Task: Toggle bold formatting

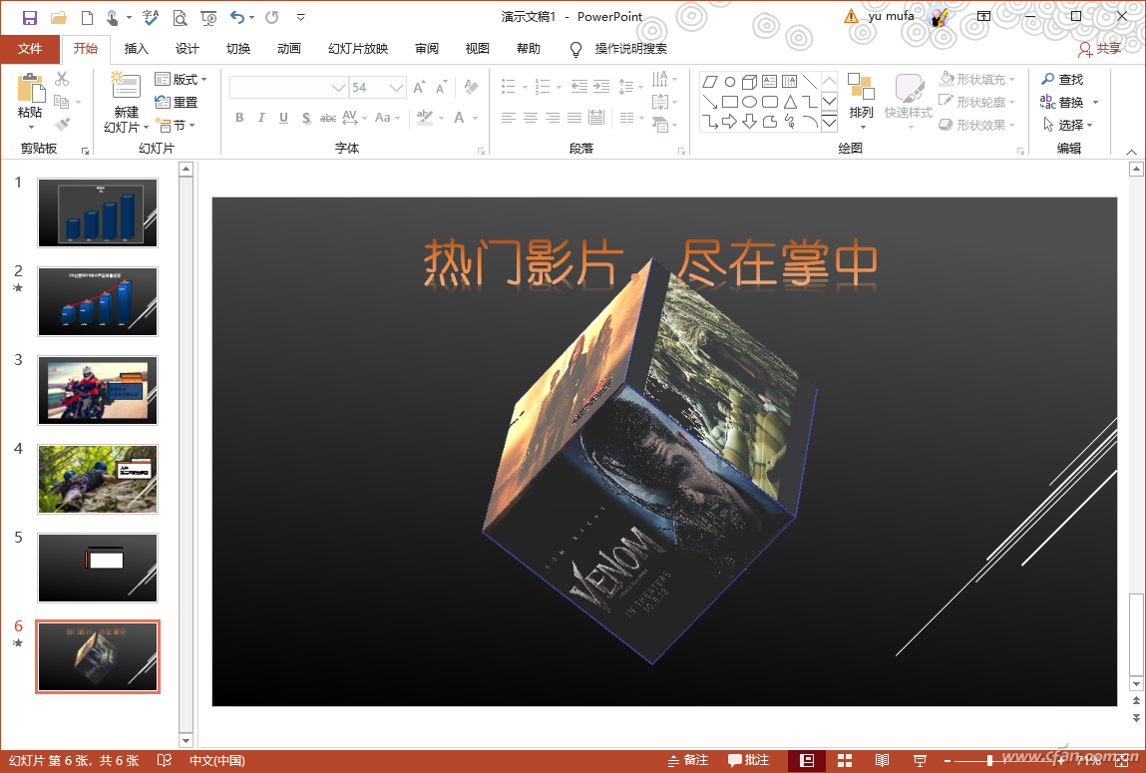Action: [x=239, y=118]
